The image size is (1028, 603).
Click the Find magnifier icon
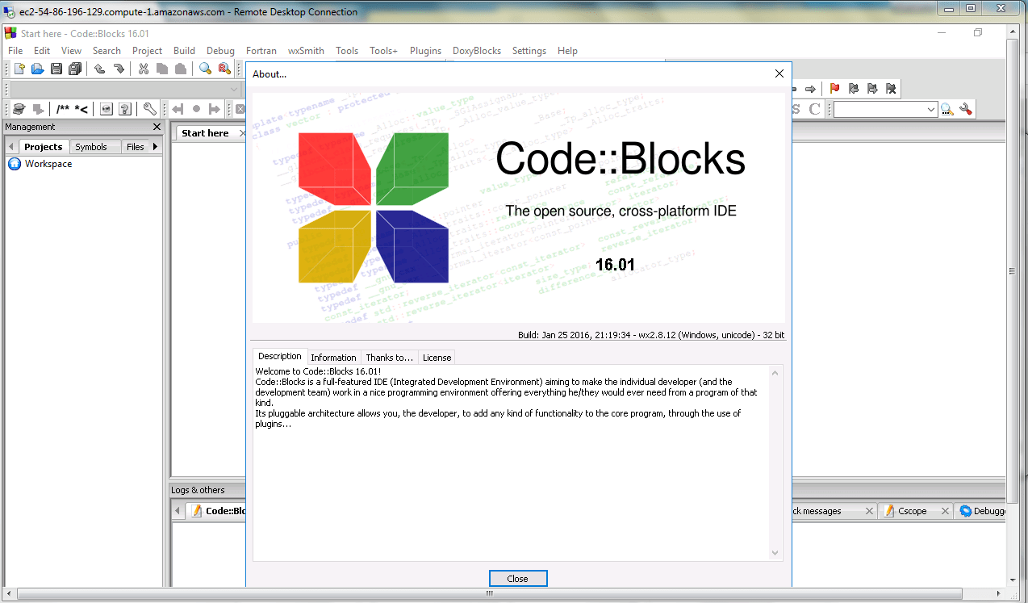[x=206, y=69]
